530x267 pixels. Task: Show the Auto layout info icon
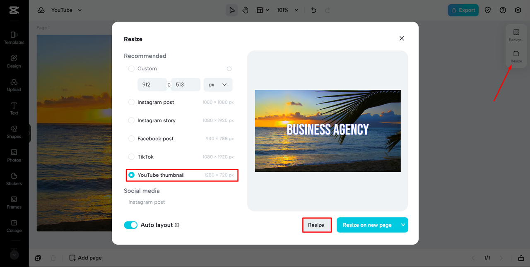(x=177, y=225)
